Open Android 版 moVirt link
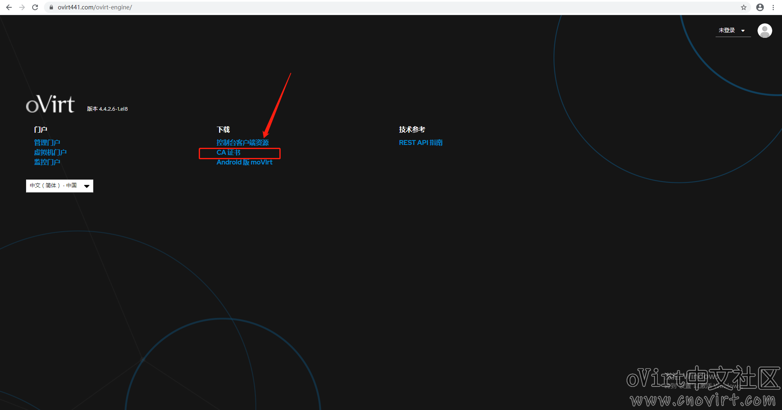 pyautogui.click(x=244, y=162)
